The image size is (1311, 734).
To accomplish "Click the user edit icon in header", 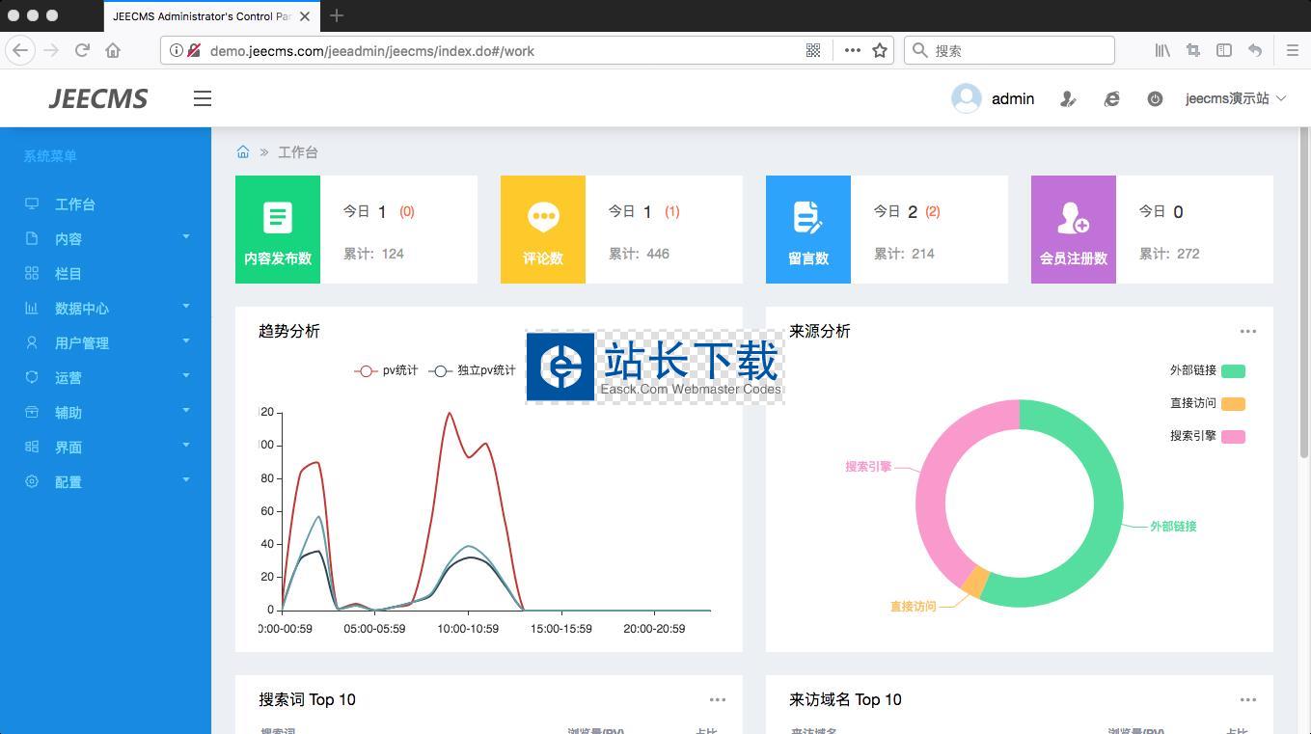I will coord(1068,98).
